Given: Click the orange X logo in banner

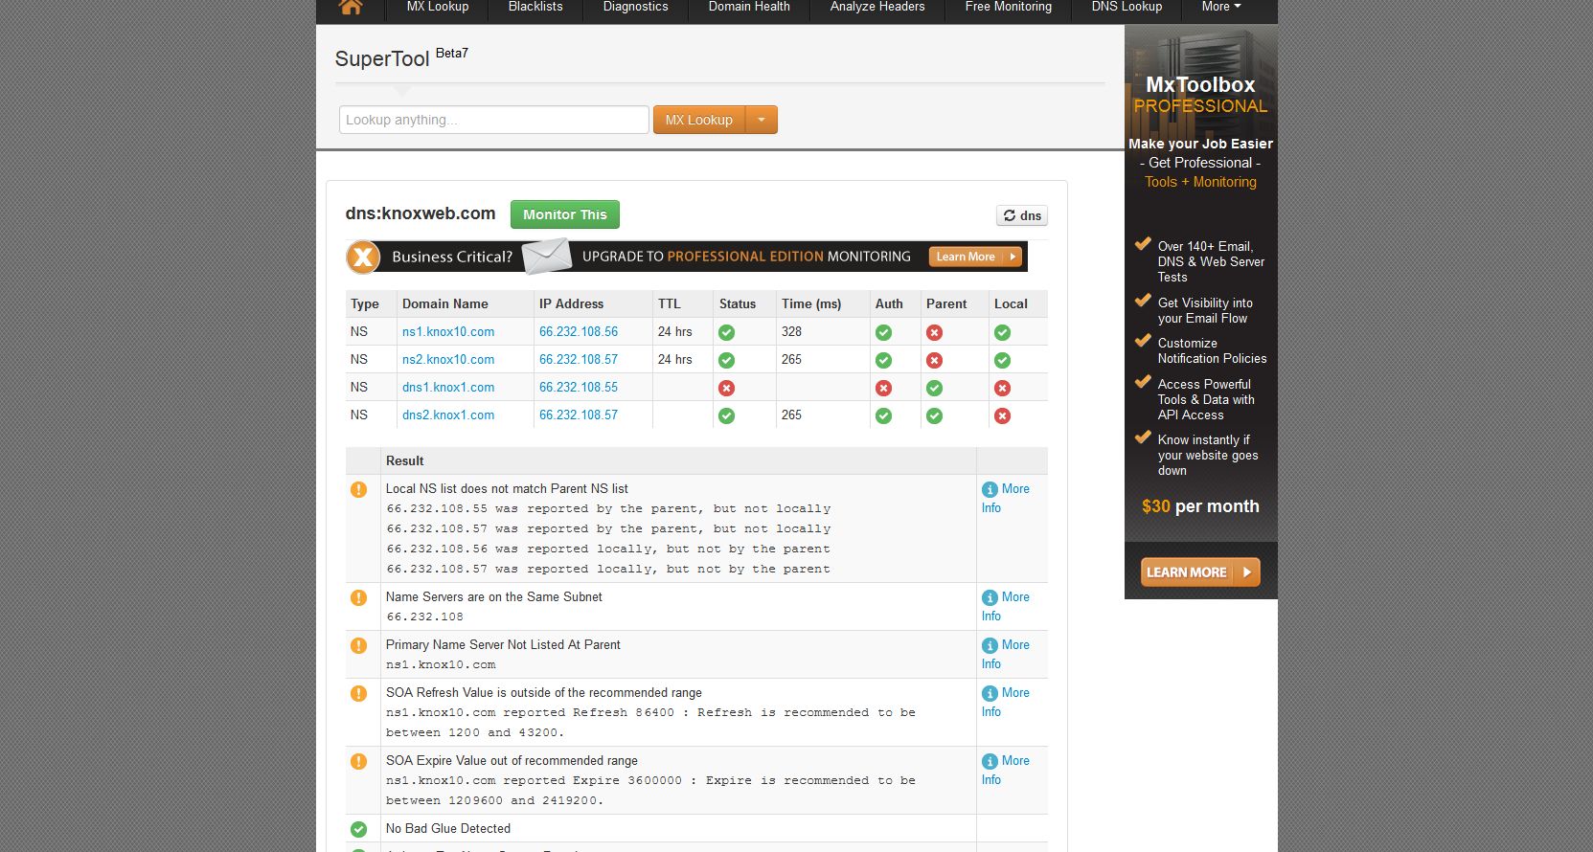Looking at the screenshot, I should pyautogui.click(x=363, y=257).
